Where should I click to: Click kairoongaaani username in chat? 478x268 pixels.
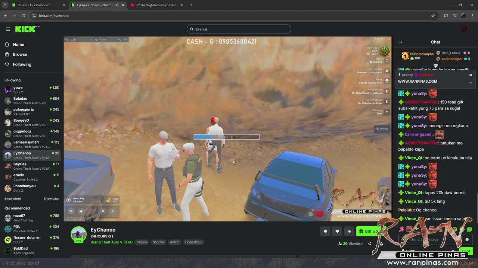(419, 134)
